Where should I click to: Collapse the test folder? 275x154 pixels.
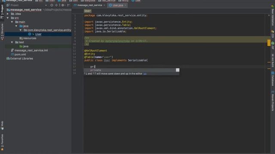click(x=12, y=42)
